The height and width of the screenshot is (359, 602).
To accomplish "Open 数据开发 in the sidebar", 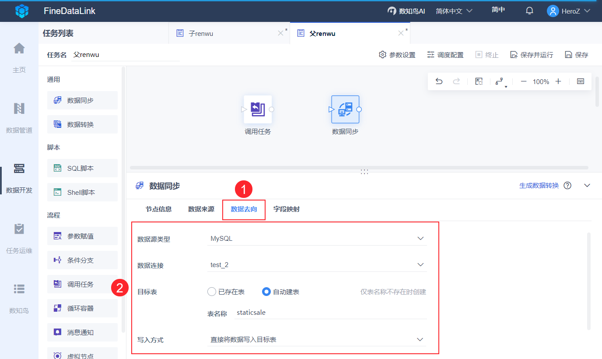I will click(x=19, y=177).
